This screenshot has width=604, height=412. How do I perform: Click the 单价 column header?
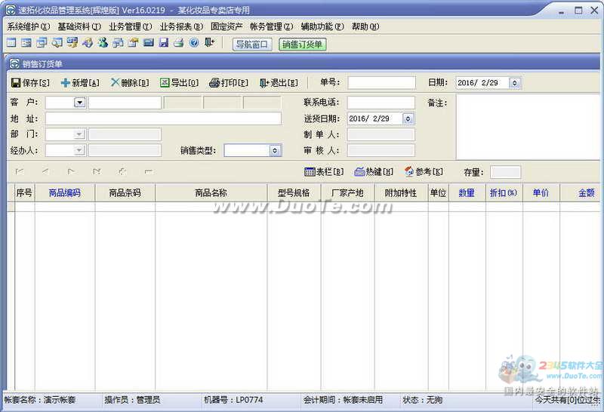coord(541,193)
